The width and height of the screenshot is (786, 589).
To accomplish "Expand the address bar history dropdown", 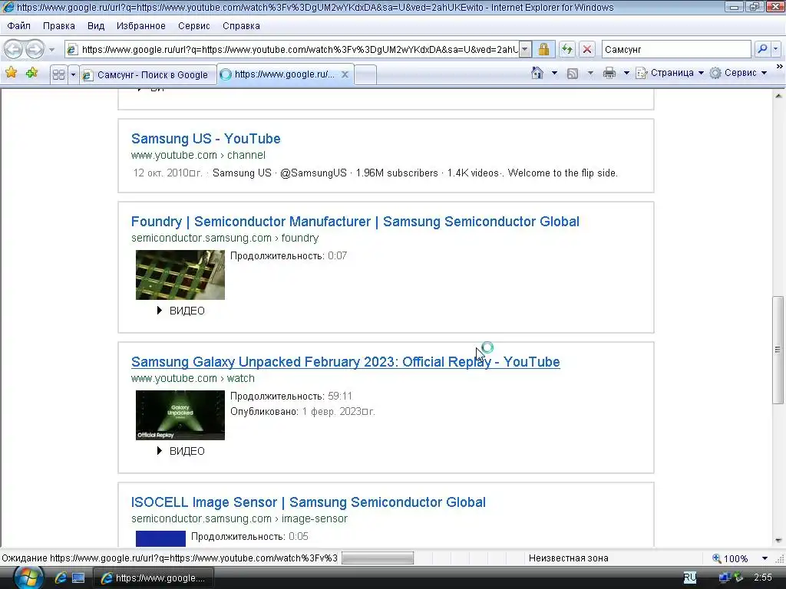I will click(x=525, y=49).
